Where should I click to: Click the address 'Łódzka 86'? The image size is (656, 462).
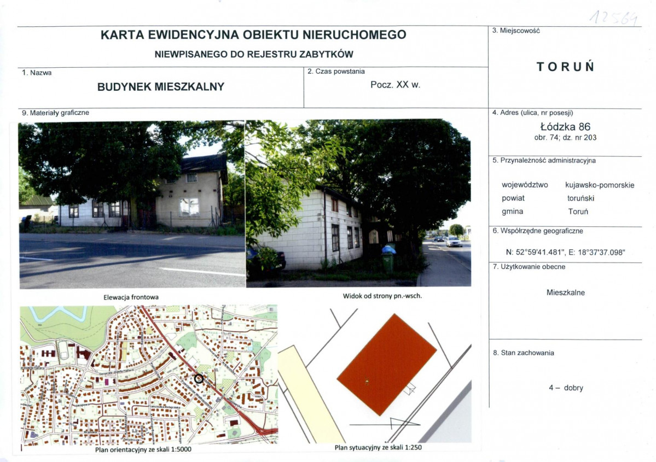pyautogui.click(x=565, y=127)
